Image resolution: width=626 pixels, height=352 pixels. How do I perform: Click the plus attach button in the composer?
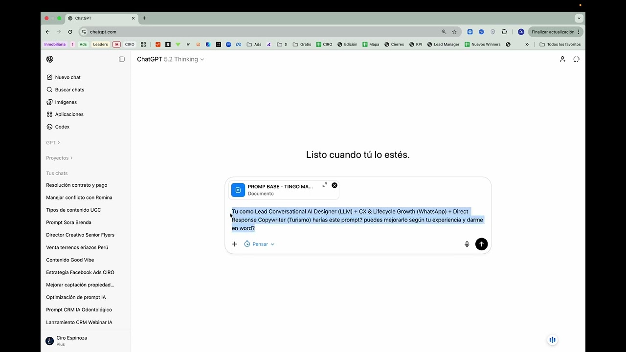[235, 244]
